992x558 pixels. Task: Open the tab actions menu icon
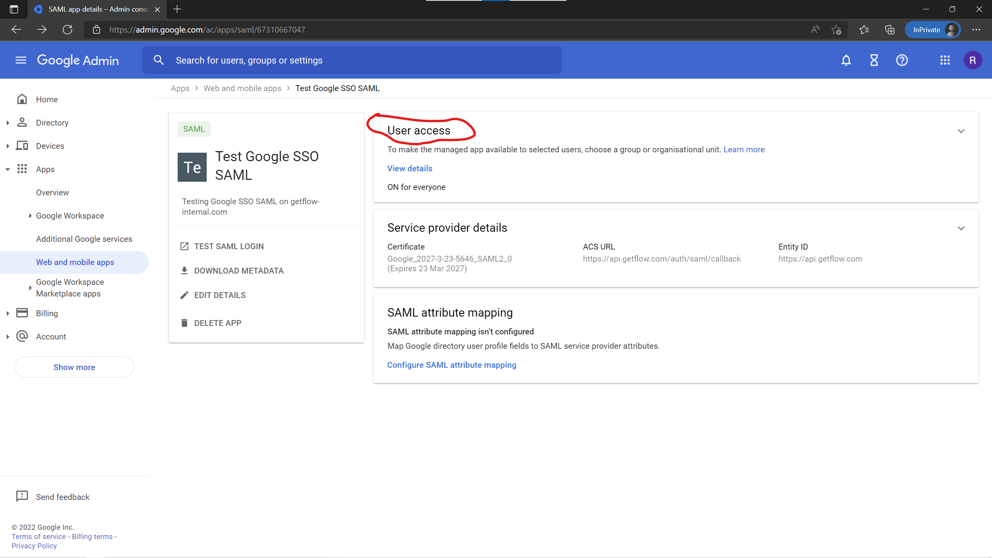14,9
